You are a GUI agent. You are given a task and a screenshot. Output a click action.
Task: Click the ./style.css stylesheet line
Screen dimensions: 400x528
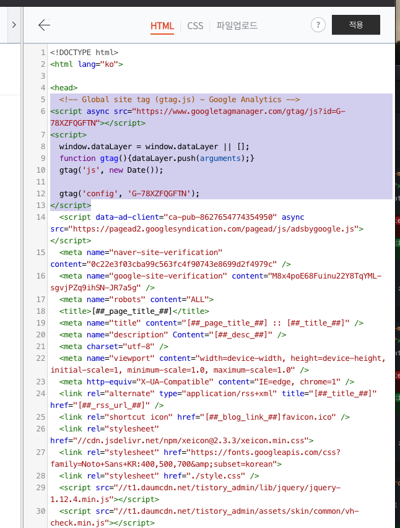coord(159,476)
